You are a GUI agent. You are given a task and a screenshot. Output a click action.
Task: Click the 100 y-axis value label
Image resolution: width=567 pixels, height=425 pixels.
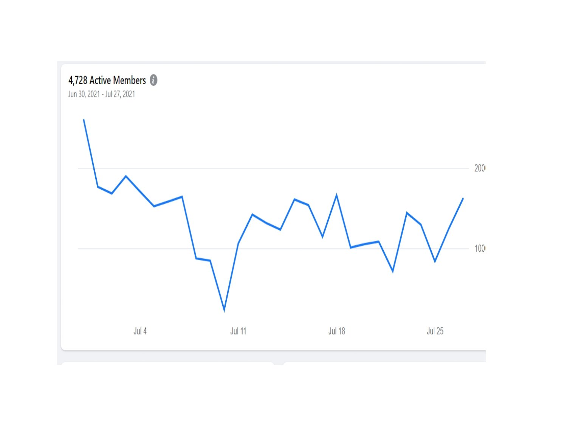tap(479, 249)
